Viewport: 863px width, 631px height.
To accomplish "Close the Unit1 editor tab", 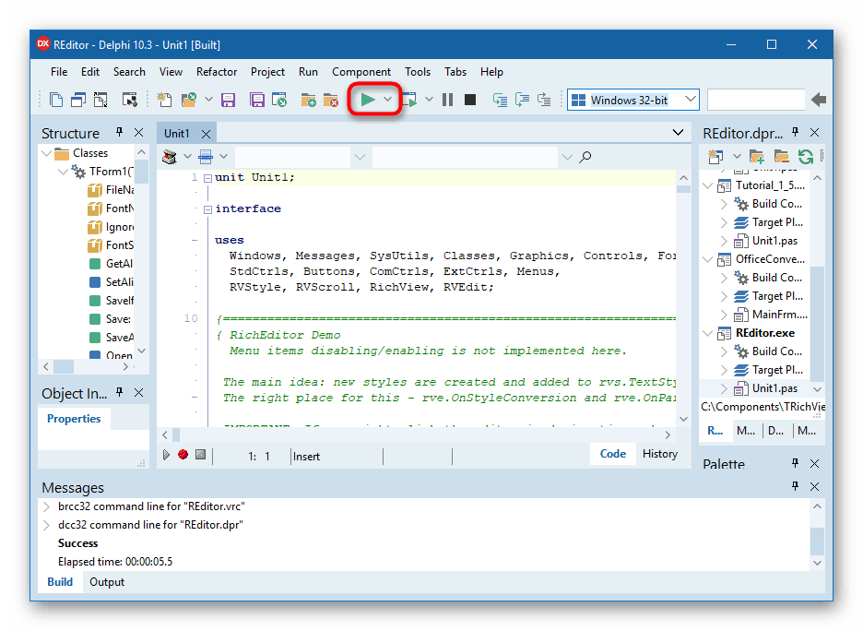I will tap(206, 134).
